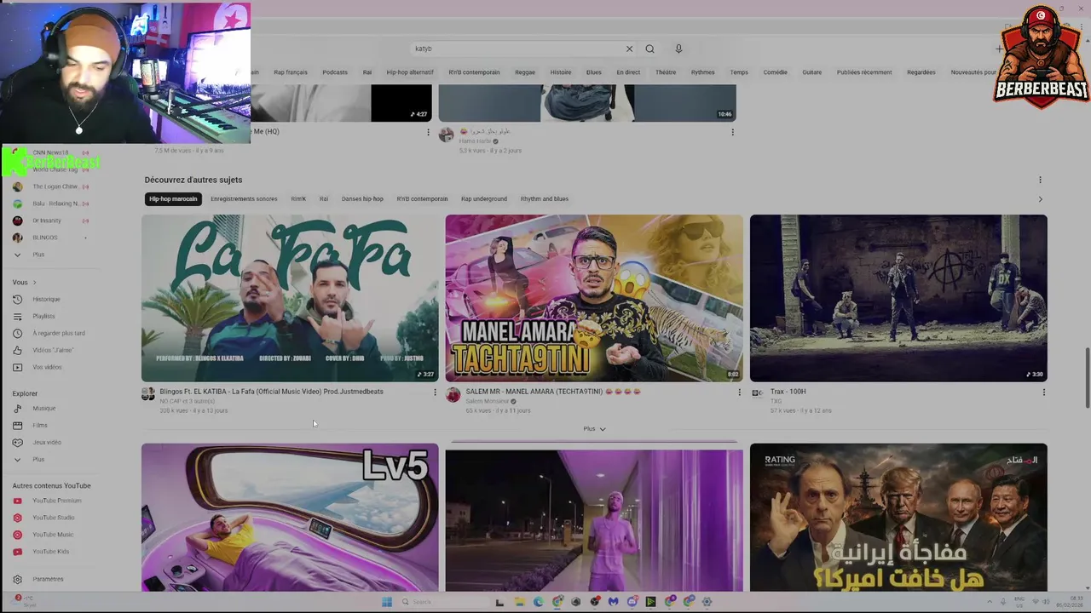
Task: Filter results by Publiées récemment chip
Action: pos(864,72)
